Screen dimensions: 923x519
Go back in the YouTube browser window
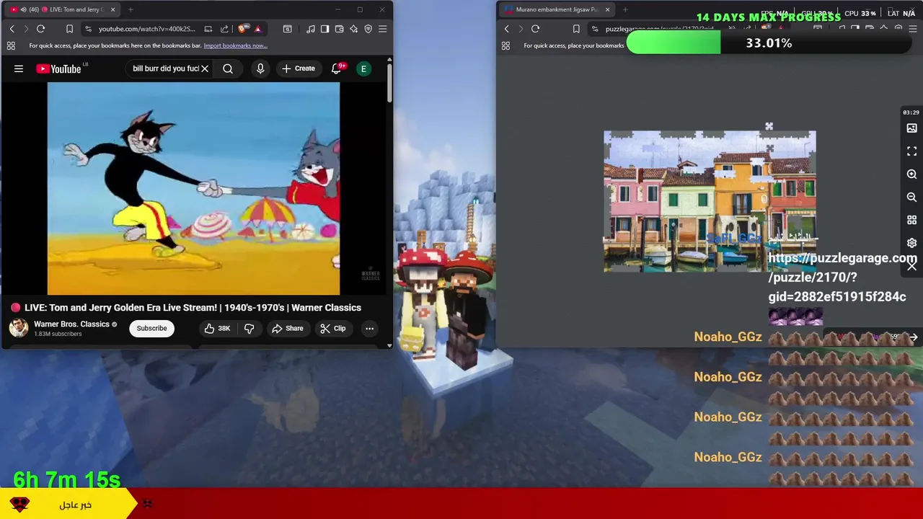[x=12, y=29]
